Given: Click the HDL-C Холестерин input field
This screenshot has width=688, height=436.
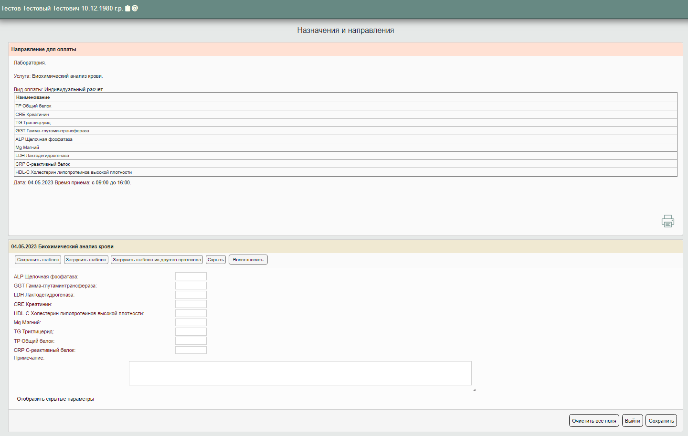Looking at the screenshot, I should [x=191, y=313].
